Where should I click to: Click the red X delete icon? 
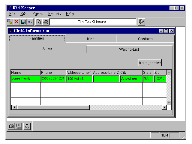tap(16, 22)
